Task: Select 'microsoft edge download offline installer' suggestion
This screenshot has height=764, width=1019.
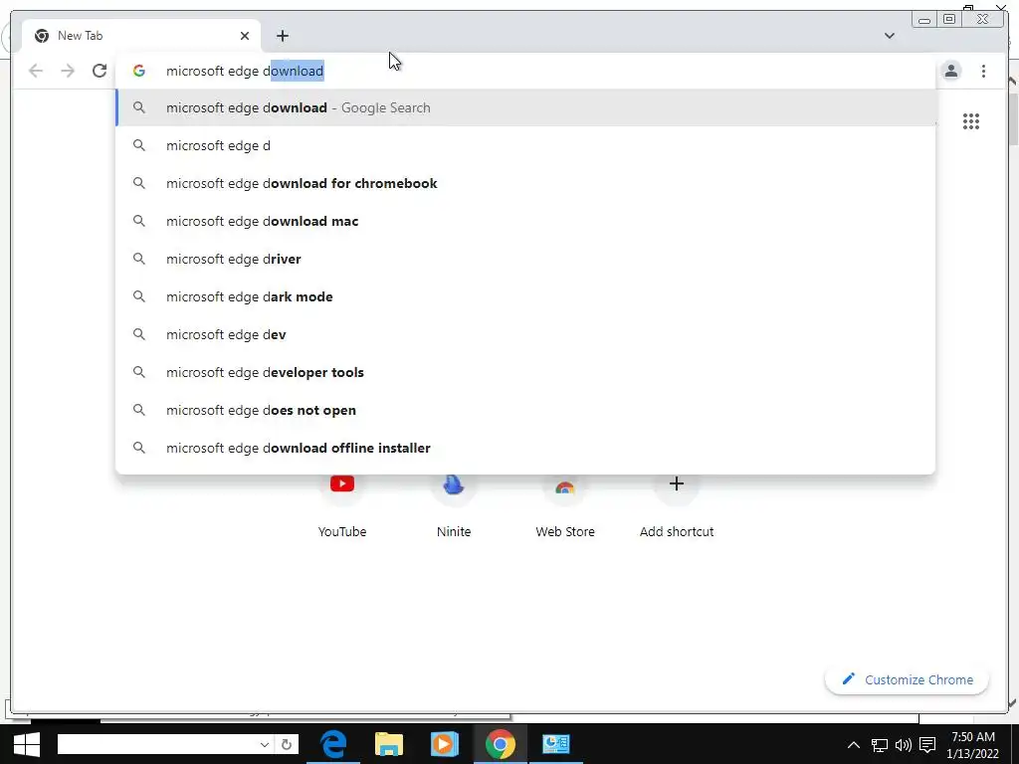Action: [x=525, y=448]
